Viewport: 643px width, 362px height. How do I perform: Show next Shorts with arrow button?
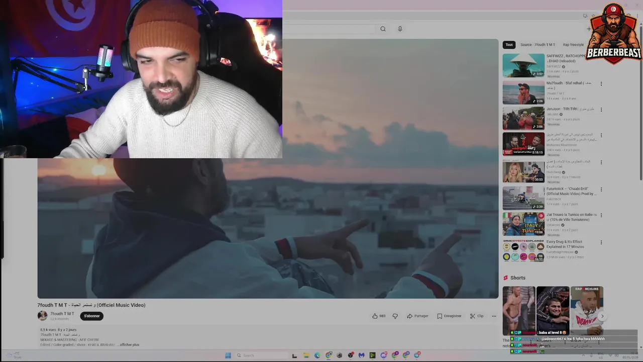click(602, 316)
